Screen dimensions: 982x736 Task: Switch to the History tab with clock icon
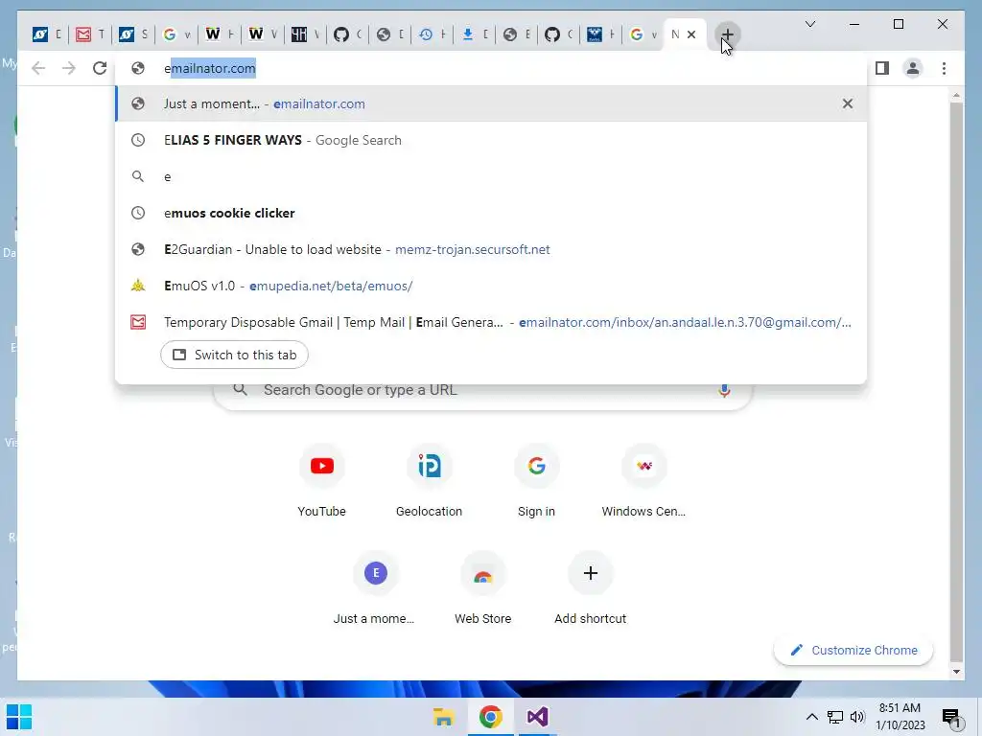[433, 34]
